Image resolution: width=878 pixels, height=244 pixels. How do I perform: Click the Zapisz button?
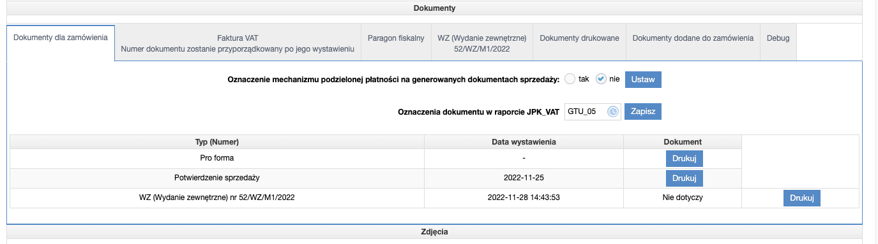pos(643,111)
